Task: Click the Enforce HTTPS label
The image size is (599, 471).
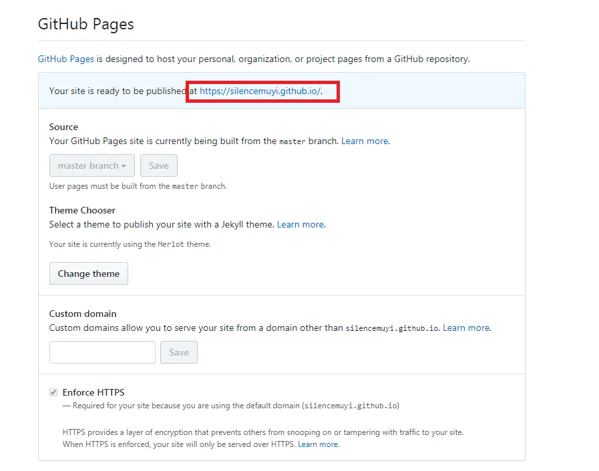Action: click(93, 392)
